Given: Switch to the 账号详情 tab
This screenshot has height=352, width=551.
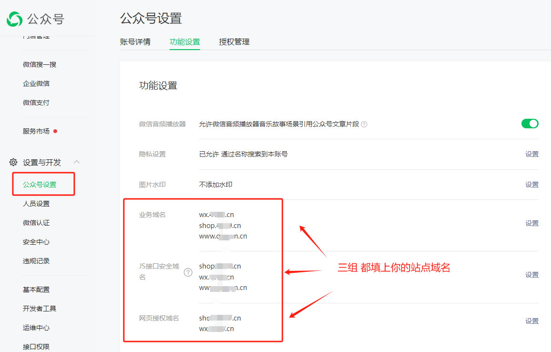Looking at the screenshot, I should pos(135,42).
